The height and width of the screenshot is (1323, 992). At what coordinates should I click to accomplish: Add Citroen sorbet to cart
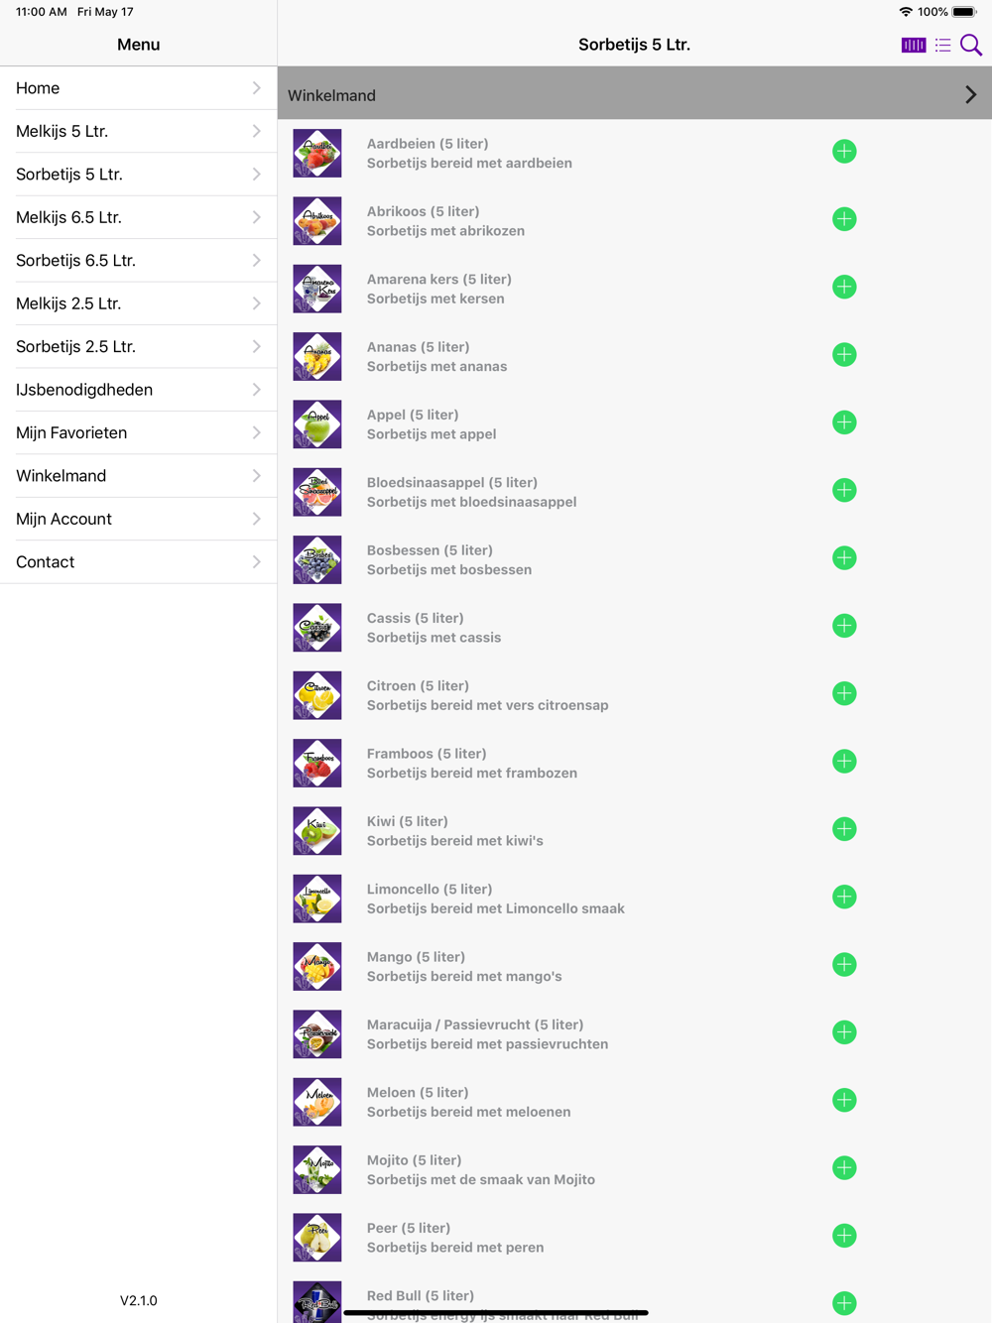point(844,694)
